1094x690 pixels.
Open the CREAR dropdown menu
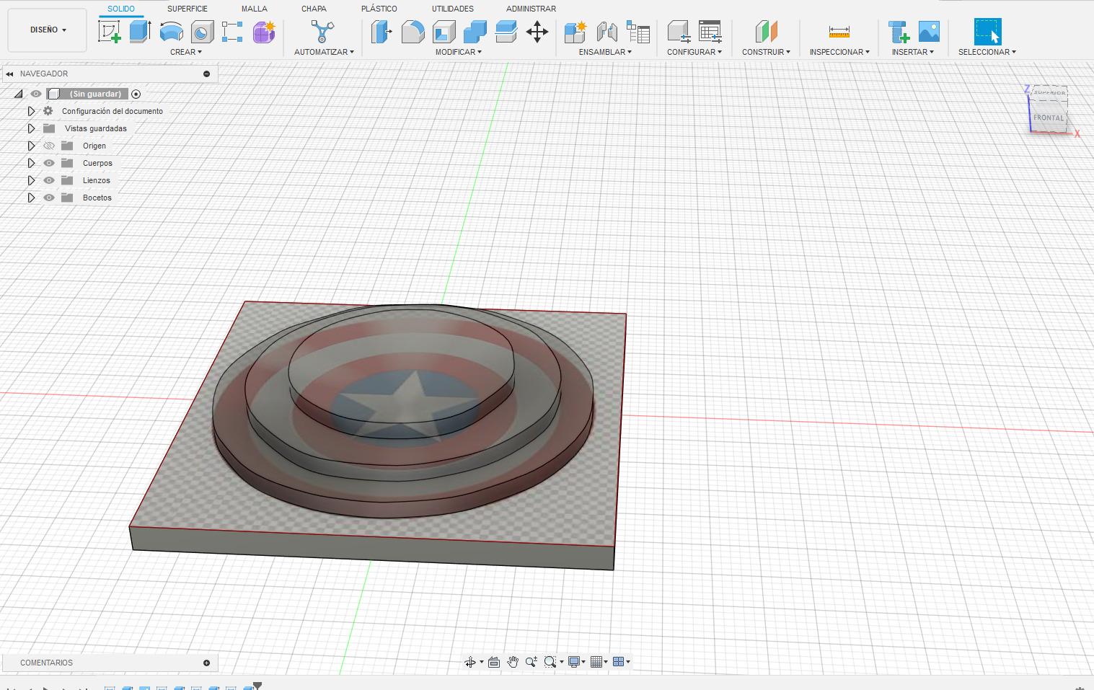[186, 52]
